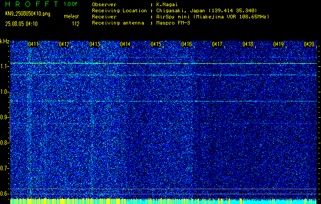This screenshot has height=204, width=321.
Task: Click the meteor count value 112
Action: (76, 24)
